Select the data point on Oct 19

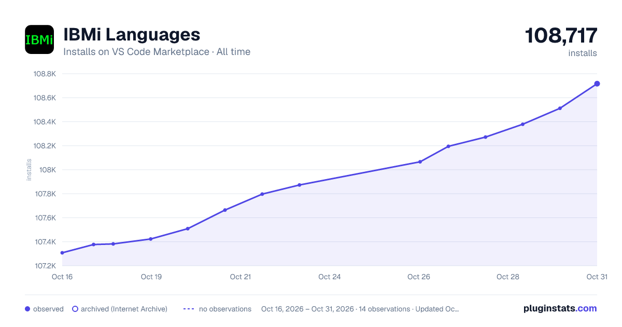(151, 239)
